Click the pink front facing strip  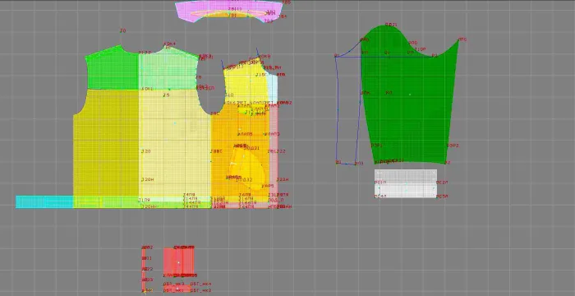coord(274,155)
